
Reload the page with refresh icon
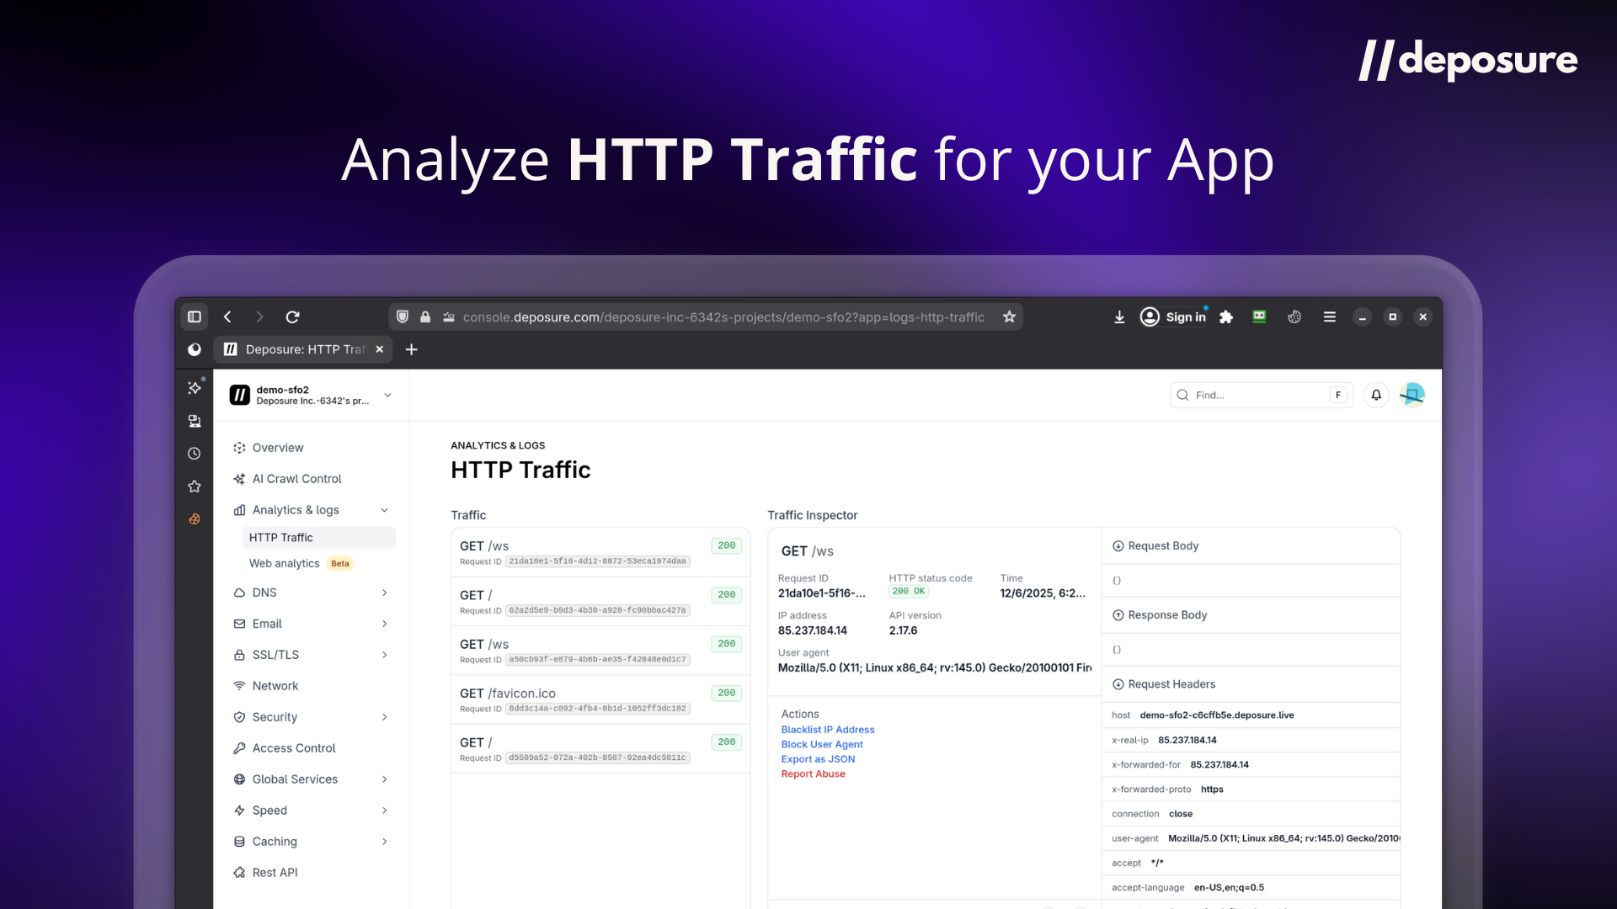click(292, 317)
